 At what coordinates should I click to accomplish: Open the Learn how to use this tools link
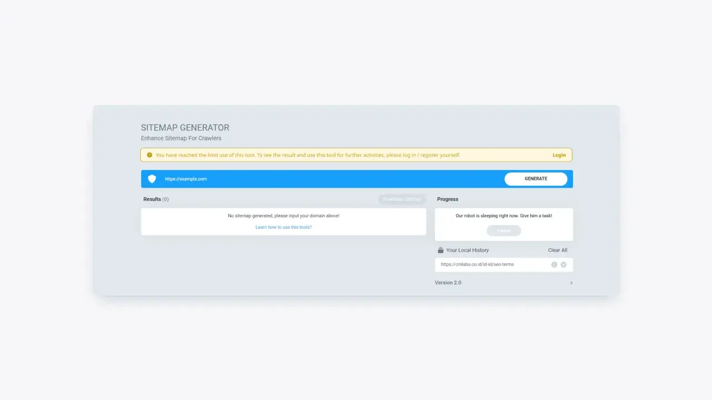284,227
